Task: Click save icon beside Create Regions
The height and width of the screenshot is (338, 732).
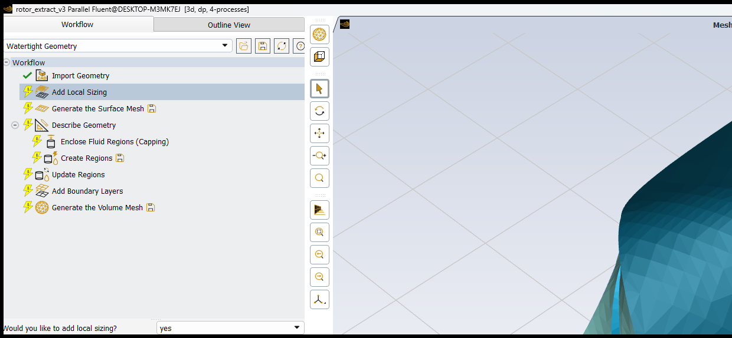Action: (120, 158)
